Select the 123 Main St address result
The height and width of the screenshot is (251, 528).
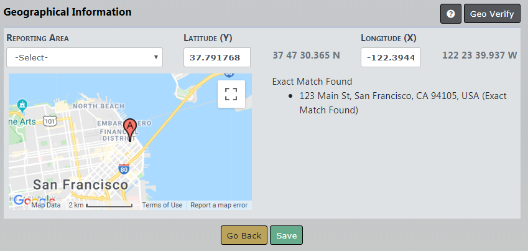click(402, 103)
